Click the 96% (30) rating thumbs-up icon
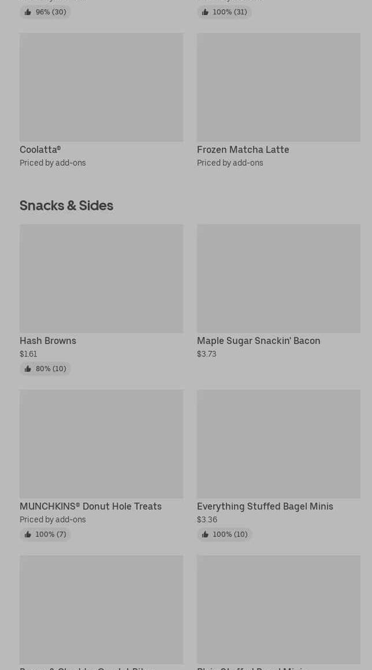The image size is (372, 670). click(28, 12)
